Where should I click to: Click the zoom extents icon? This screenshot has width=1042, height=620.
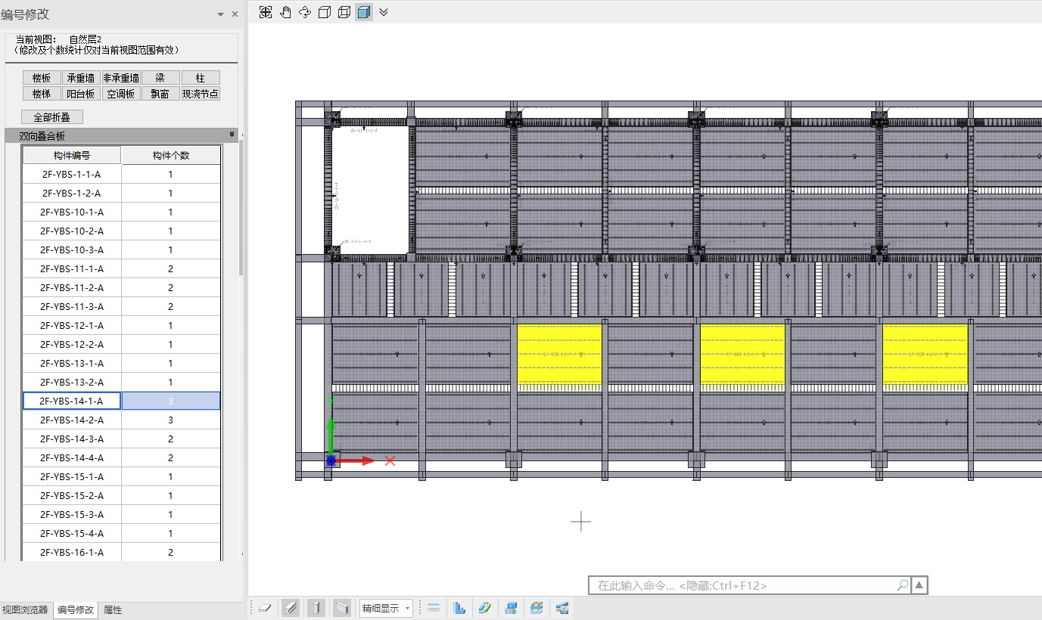point(266,12)
